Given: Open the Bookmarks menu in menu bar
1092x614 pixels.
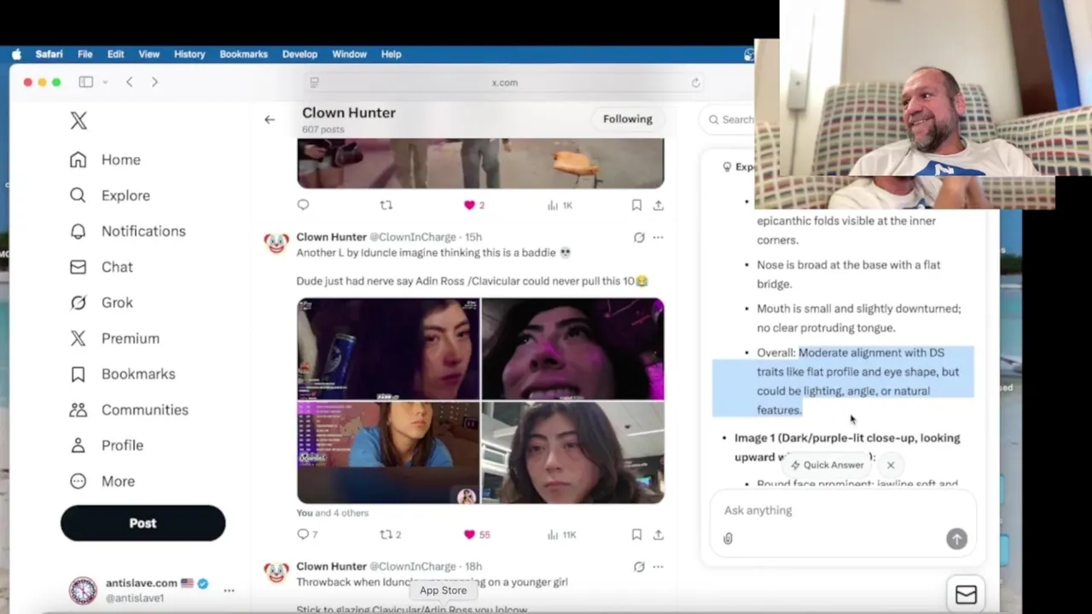Looking at the screenshot, I should 243,54.
